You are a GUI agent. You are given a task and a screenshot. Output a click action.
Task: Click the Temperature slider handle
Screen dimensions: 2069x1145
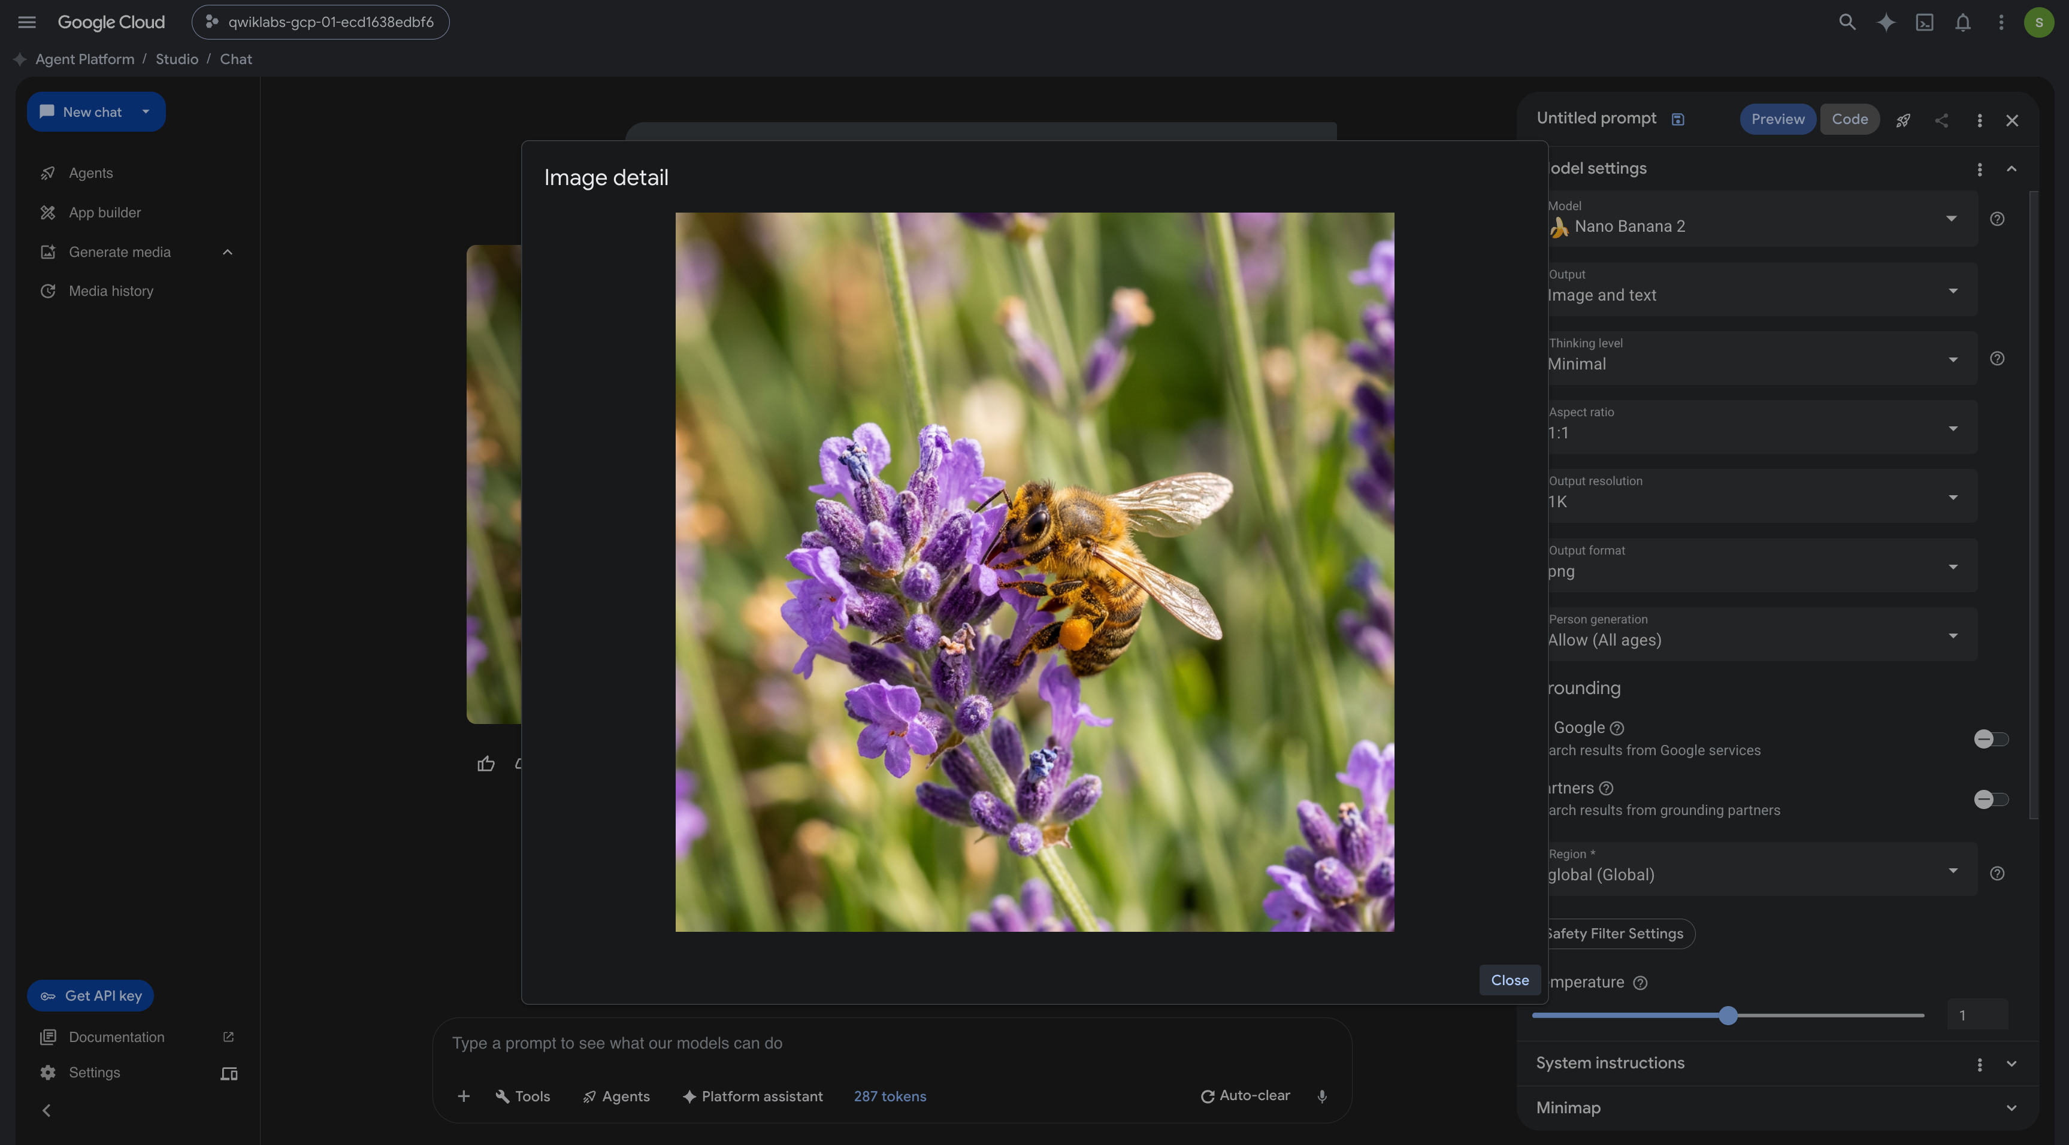(x=1728, y=1016)
